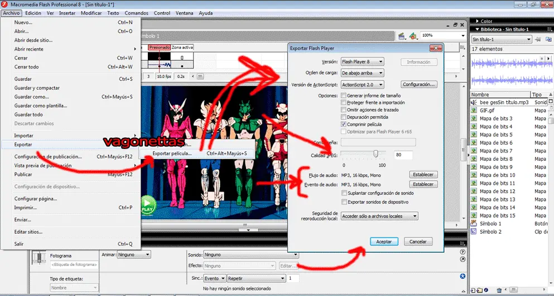Enable Proteger frente a importación checkbox
The image size is (554, 296).
click(x=344, y=102)
